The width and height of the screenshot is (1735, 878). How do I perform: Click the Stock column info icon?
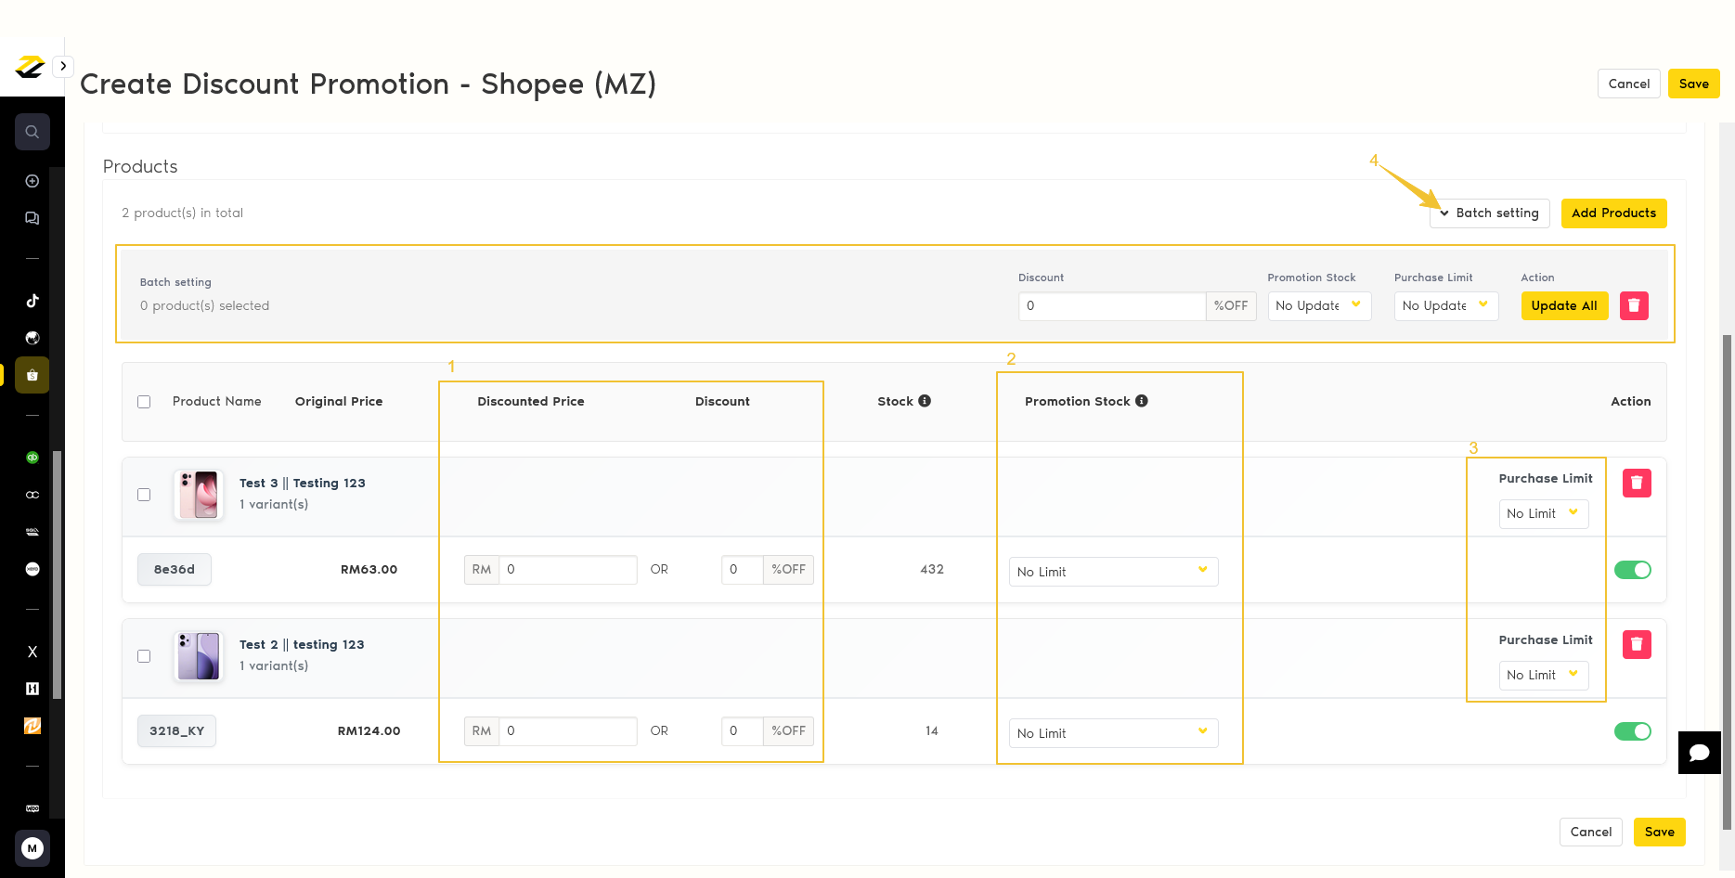click(x=925, y=400)
